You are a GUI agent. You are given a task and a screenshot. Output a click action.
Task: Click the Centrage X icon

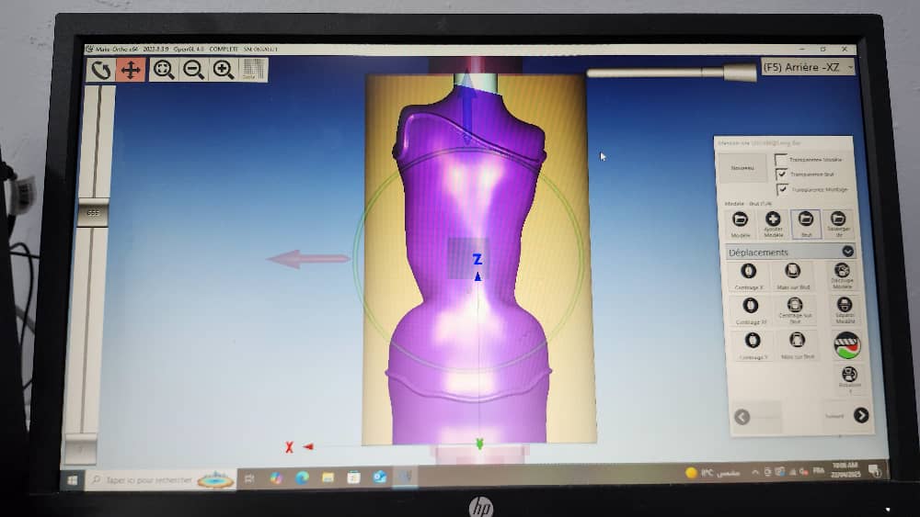(749, 272)
